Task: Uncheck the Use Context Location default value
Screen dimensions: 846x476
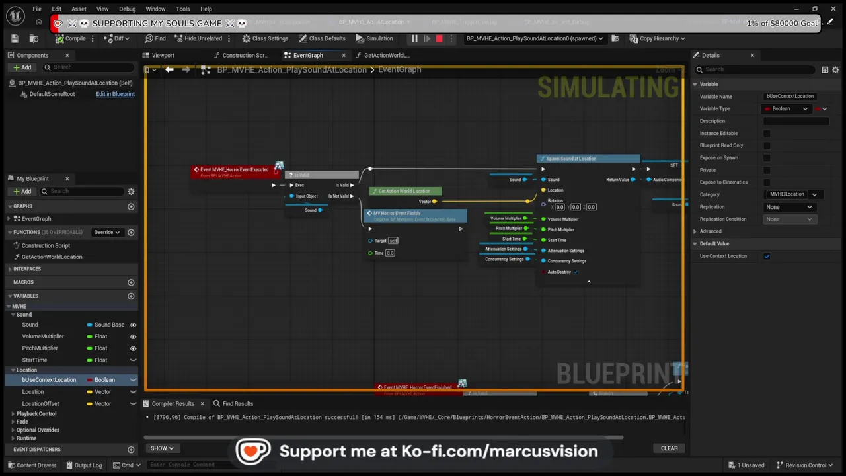Action: coord(767,256)
